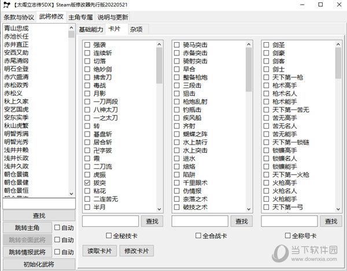Enable the 全秘技卡 checkbox

coord(109,236)
